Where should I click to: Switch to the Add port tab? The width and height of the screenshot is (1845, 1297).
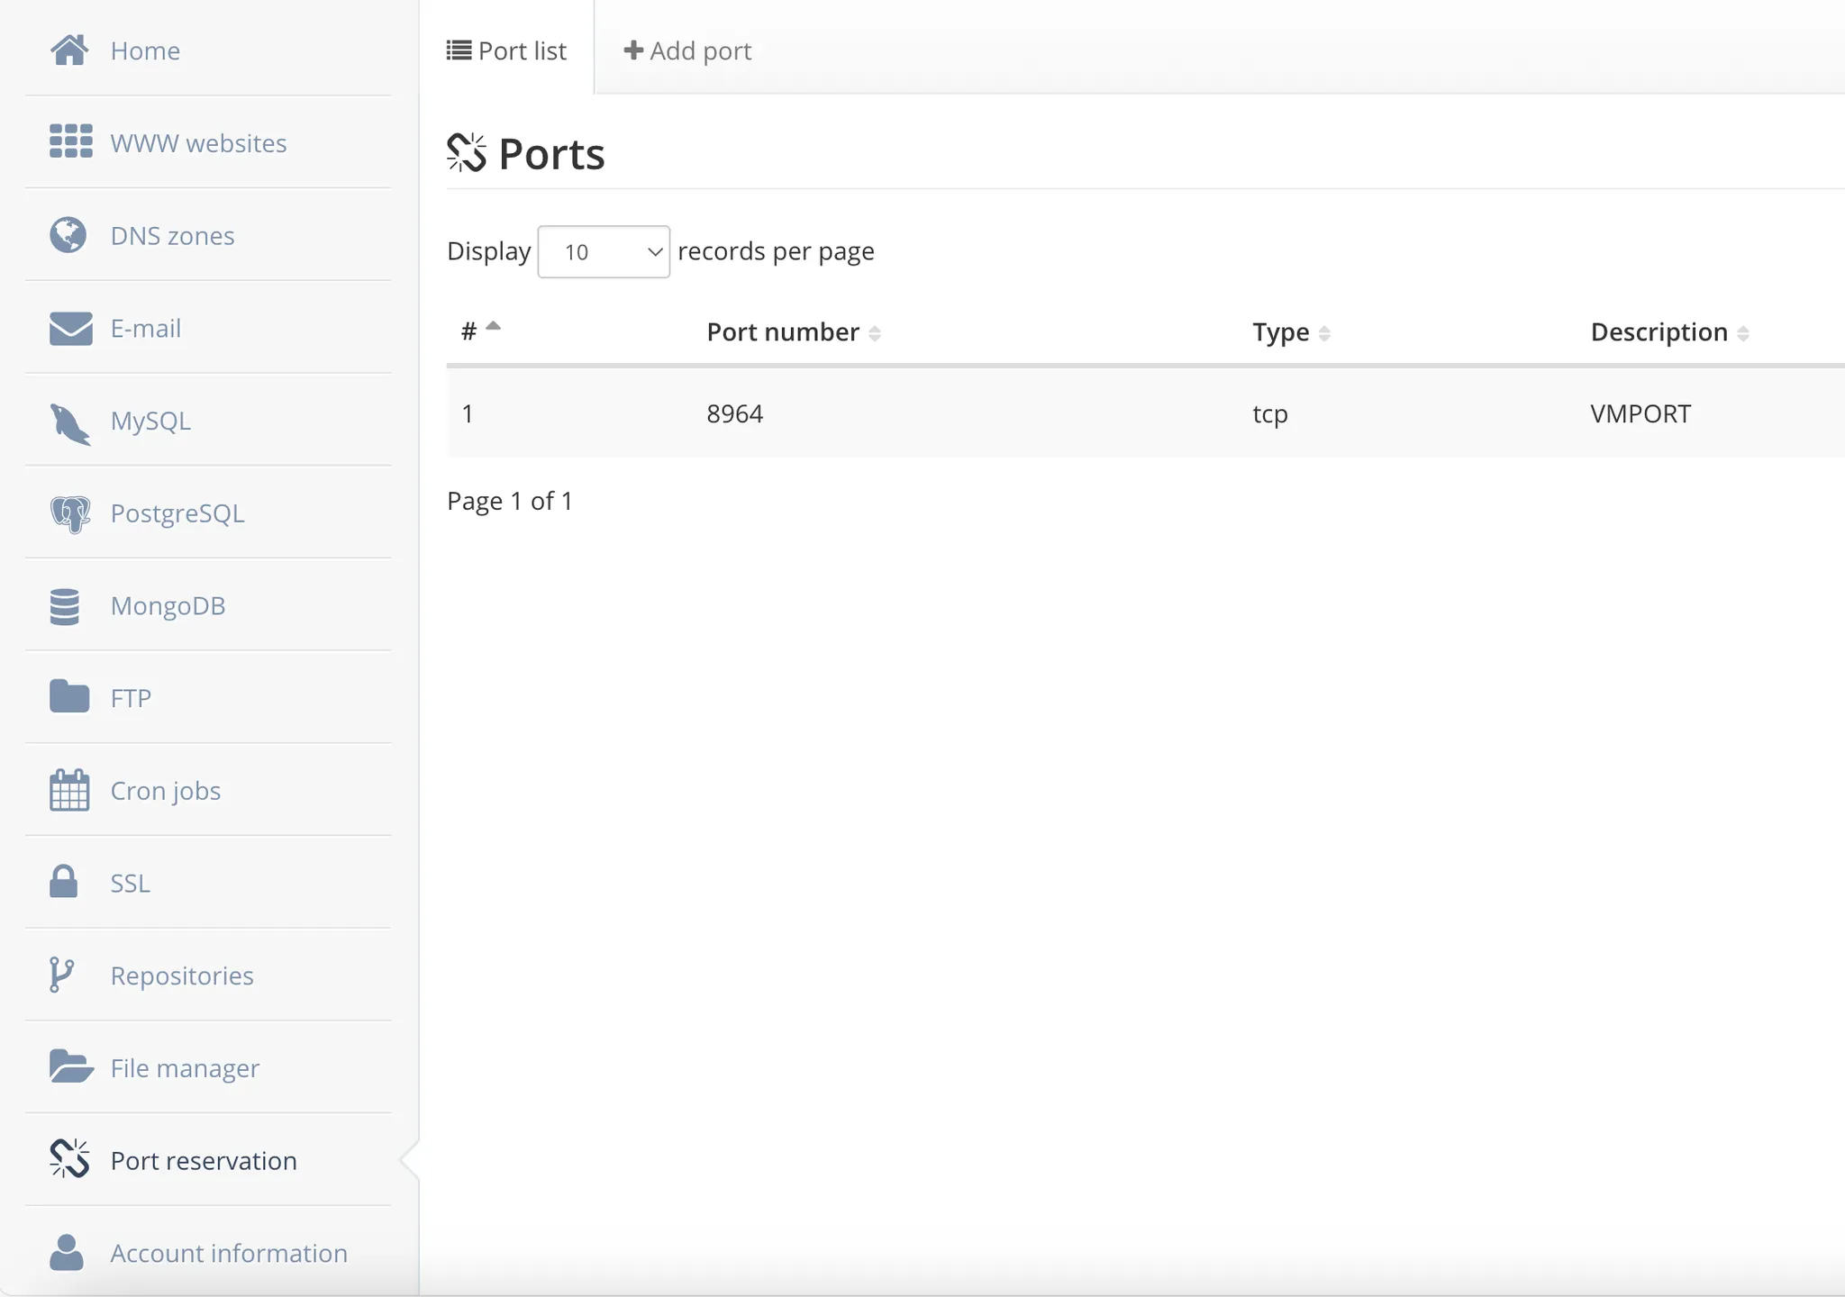pos(687,50)
